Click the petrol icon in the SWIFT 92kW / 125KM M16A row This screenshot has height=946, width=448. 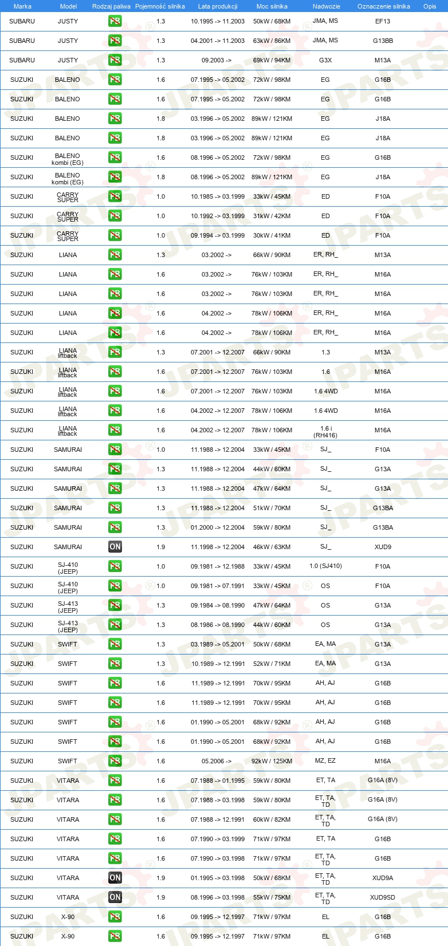click(x=115, y=761)
